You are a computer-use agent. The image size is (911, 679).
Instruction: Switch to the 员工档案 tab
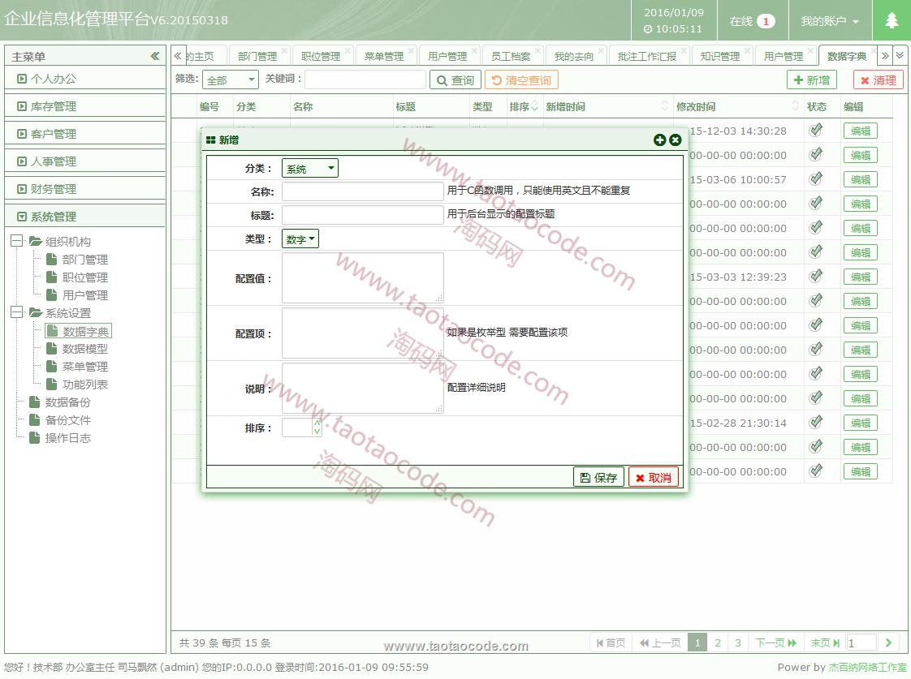[x=511, y=56]
